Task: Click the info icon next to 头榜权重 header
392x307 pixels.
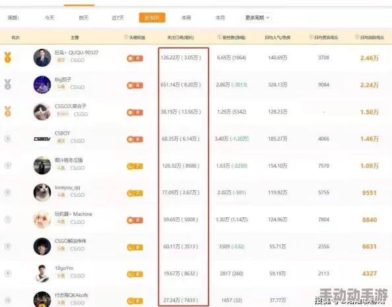Action: (x=126, y=37)
